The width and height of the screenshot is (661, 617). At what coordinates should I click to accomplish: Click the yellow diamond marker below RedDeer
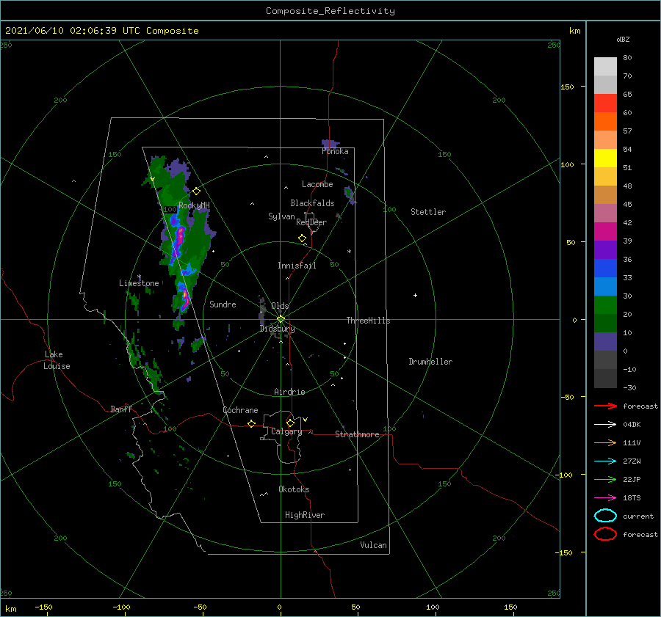click(x=303, y=238)
